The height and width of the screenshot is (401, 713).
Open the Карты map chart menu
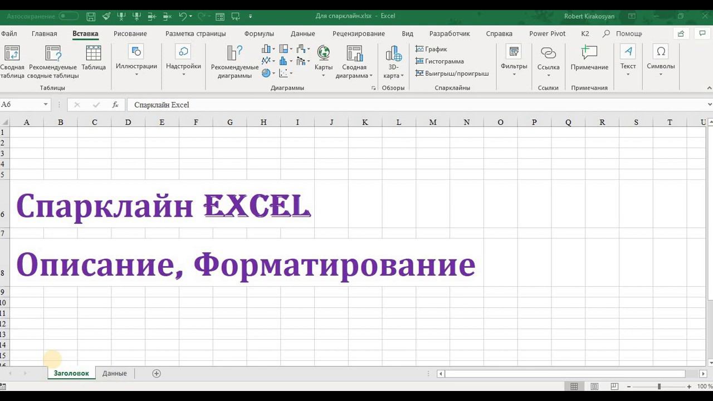click(324, 61)
